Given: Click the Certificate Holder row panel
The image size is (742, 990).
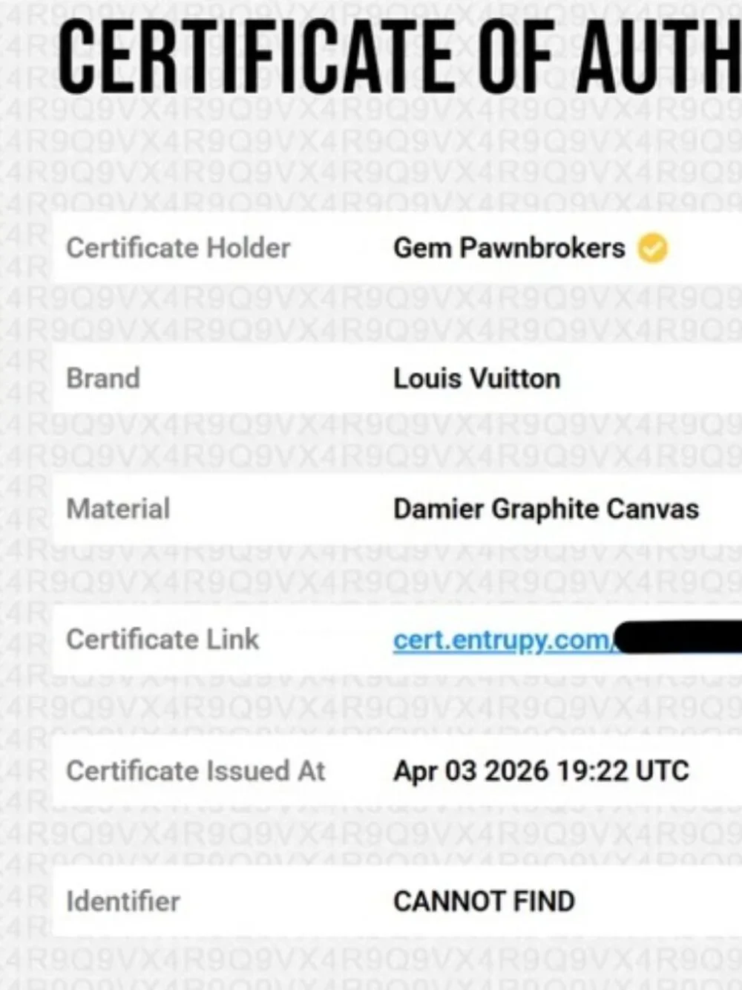Looking at the screenshot, I should pos(397,248).
